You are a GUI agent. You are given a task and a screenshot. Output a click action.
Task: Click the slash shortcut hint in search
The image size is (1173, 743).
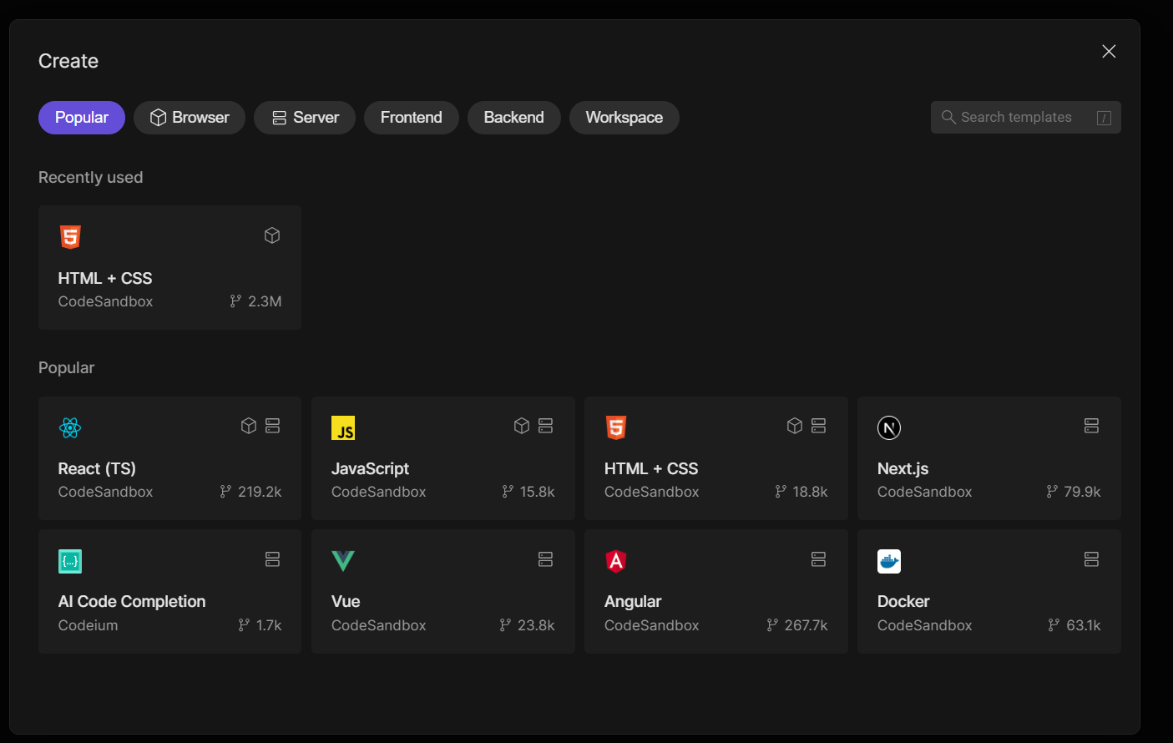click(x=1104, y=119)
